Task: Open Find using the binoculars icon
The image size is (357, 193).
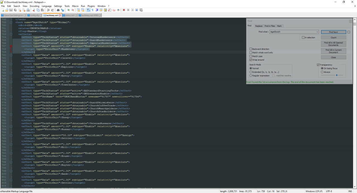Action: click(58, 10)
